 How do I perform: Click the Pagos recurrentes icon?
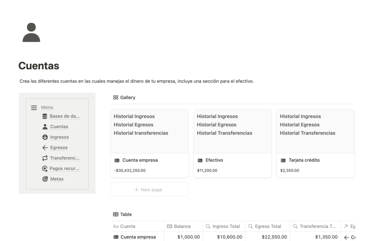(45, 169)
